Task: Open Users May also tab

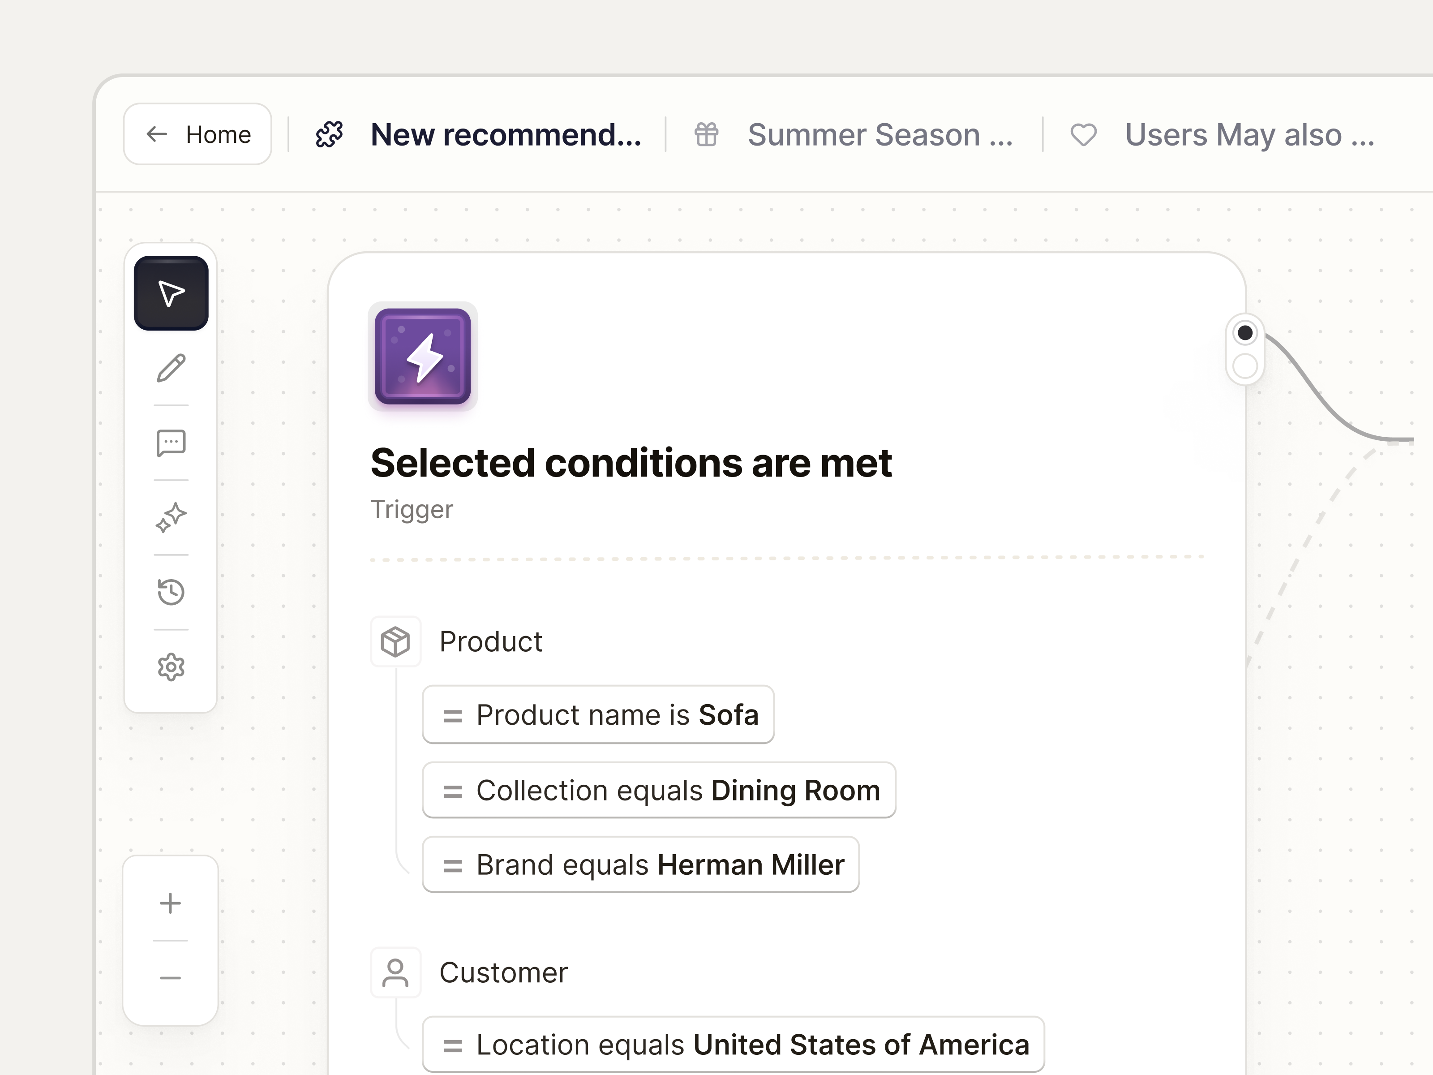Action: click(1250, 135)
